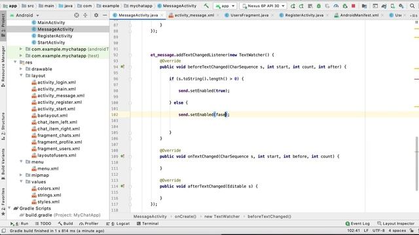This screenshot has width=419, height=235.
Task: Click the scroll-from-source target icon in Project panel
Action: [77, 15]
